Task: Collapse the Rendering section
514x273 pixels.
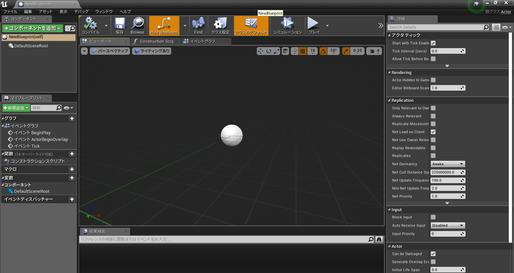Action: point(389,72)
